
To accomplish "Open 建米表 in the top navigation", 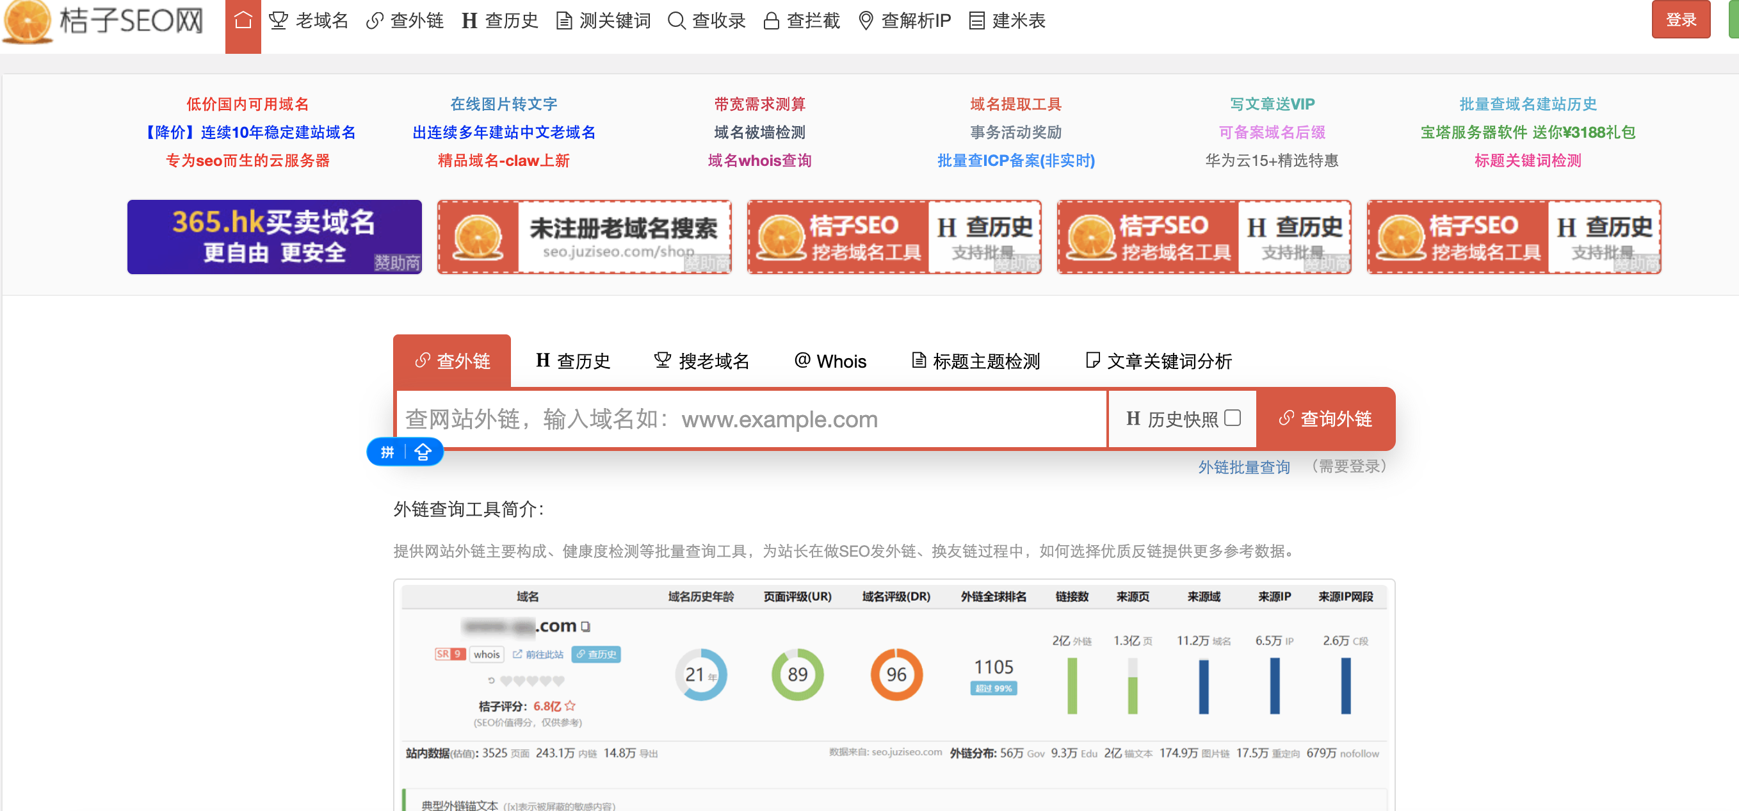I will point(1007,21).
